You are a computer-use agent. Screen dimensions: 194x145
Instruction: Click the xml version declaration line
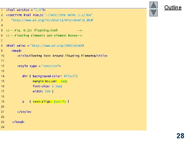click(26, 10)
